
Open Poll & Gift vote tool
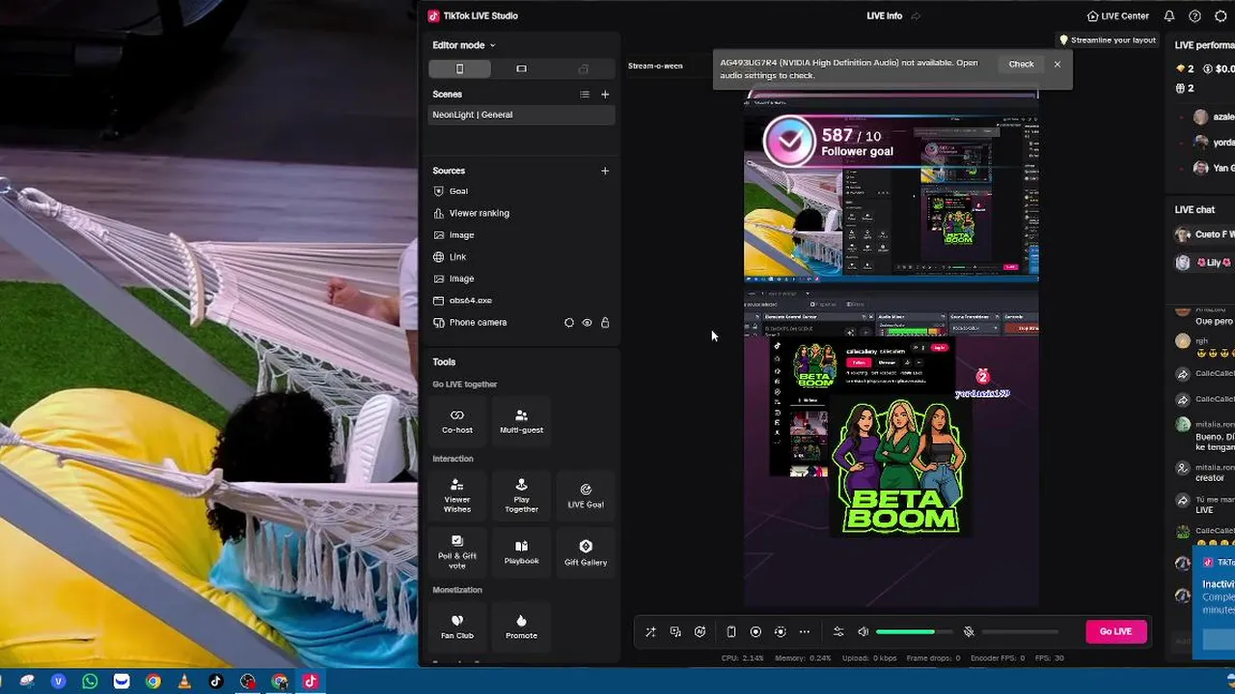457,551
